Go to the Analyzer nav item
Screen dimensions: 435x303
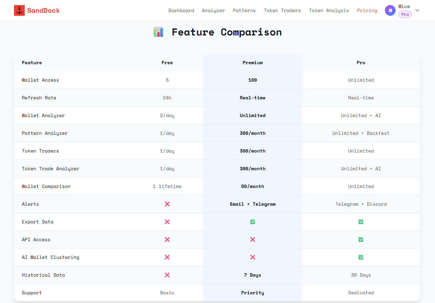pyautogui.click(x=213, y=10)
